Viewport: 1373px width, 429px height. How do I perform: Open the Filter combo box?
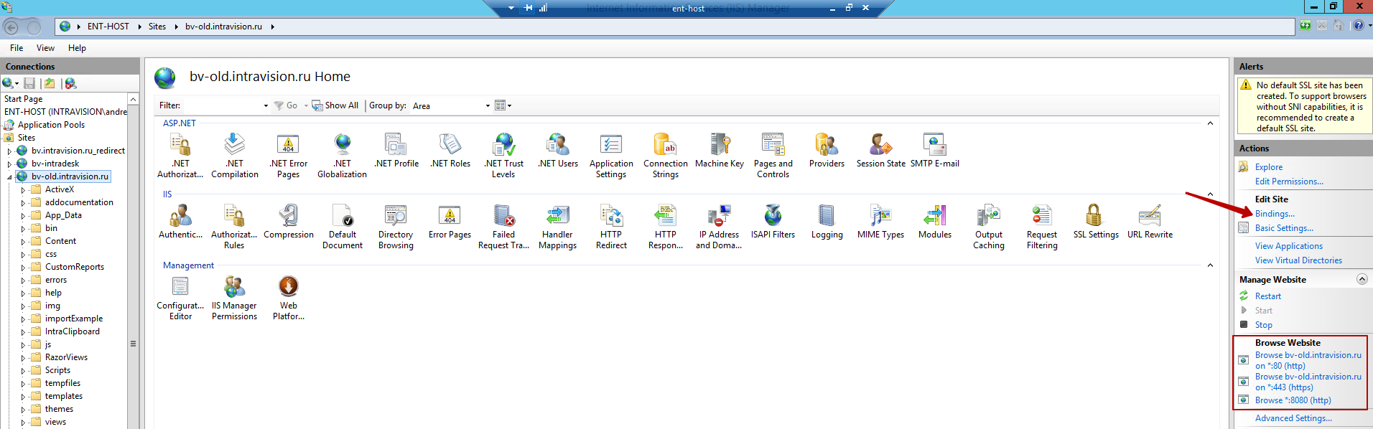[226, 105]
